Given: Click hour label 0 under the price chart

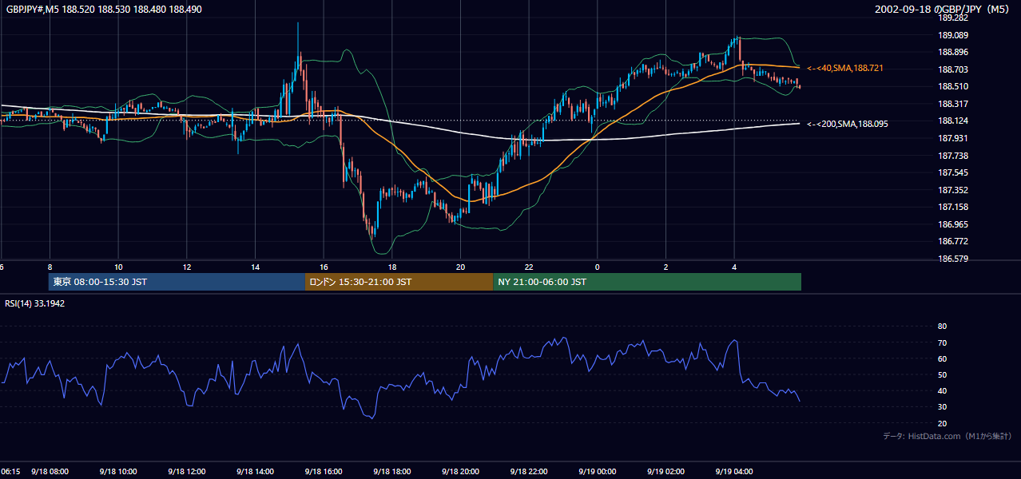Looking at the screenshot, I should click(598, 267).
